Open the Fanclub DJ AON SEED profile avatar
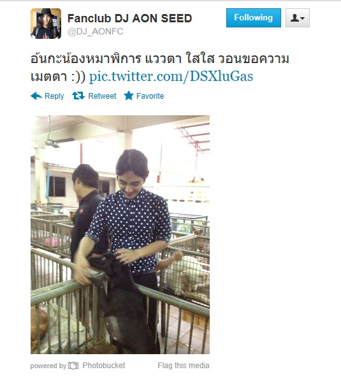Screen dimensions: 341x379 pyautogui.click(x=46, y=24)
